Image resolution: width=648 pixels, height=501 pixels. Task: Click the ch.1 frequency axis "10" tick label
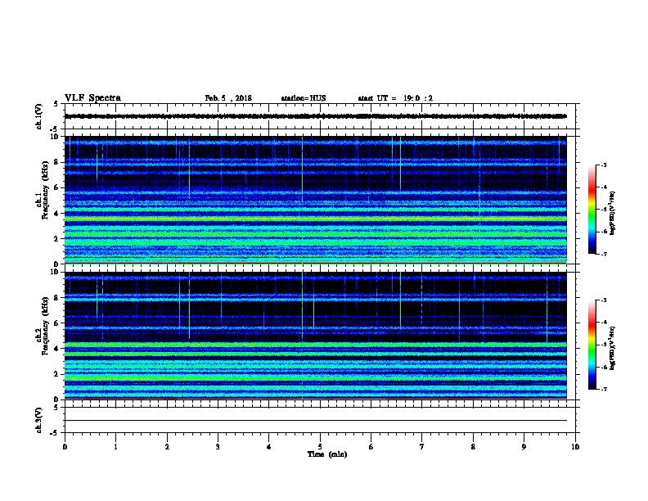54,137
